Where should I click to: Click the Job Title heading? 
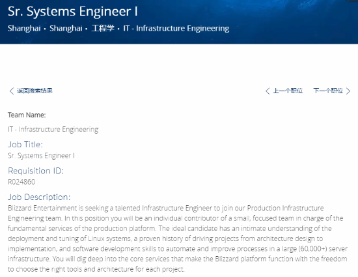click(25, 145)
